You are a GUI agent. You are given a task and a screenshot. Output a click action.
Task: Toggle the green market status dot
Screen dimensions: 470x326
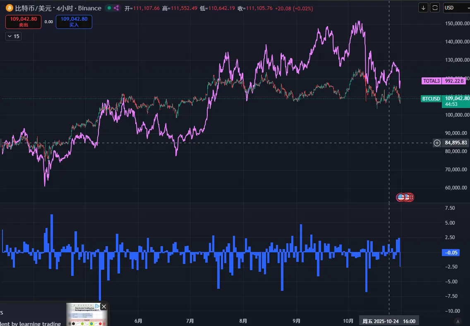pos(108,8)
